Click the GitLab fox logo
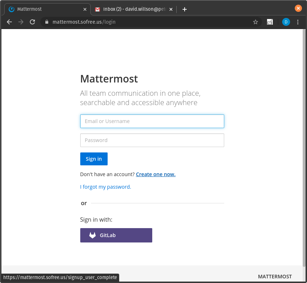This screenshot has height=283, width=307. pos(92,235)
